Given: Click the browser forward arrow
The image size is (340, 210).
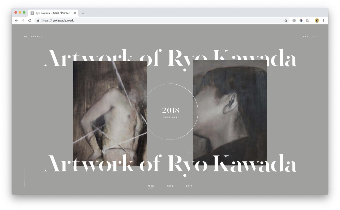Looking at the screenshot, I should [x=23, y=20].
